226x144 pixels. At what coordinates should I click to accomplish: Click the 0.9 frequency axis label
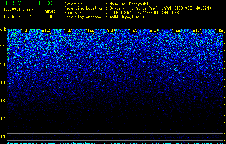(x=3, y=83)
